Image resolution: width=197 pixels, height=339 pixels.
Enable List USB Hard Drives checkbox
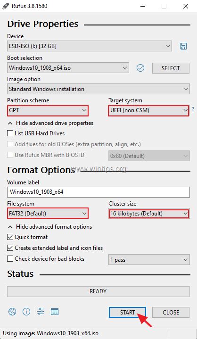pyautogui.click(x=10, y=133)
